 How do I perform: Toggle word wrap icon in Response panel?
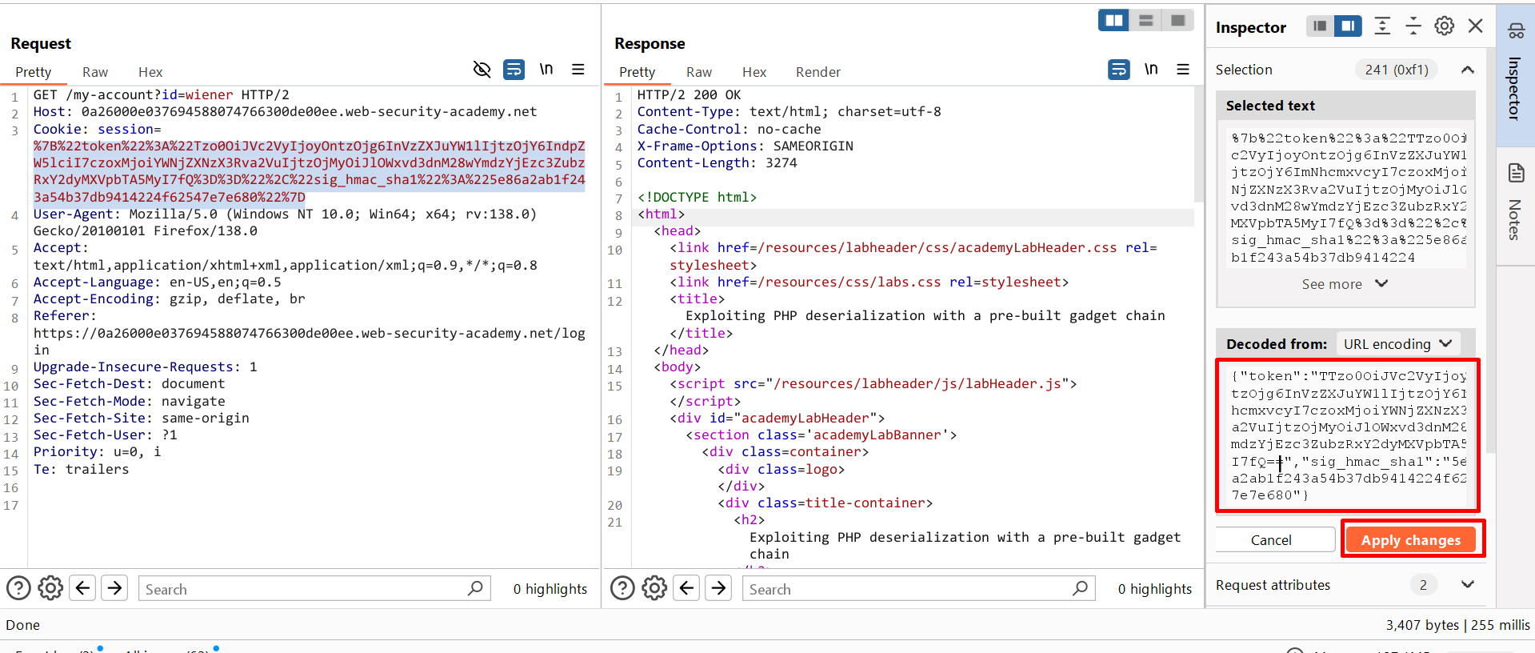pos(1118,70)
